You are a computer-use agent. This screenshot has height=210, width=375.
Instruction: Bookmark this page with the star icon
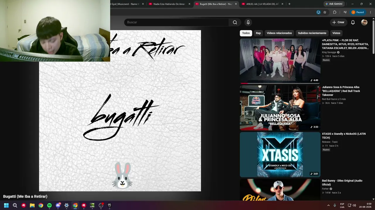[325, 12]
